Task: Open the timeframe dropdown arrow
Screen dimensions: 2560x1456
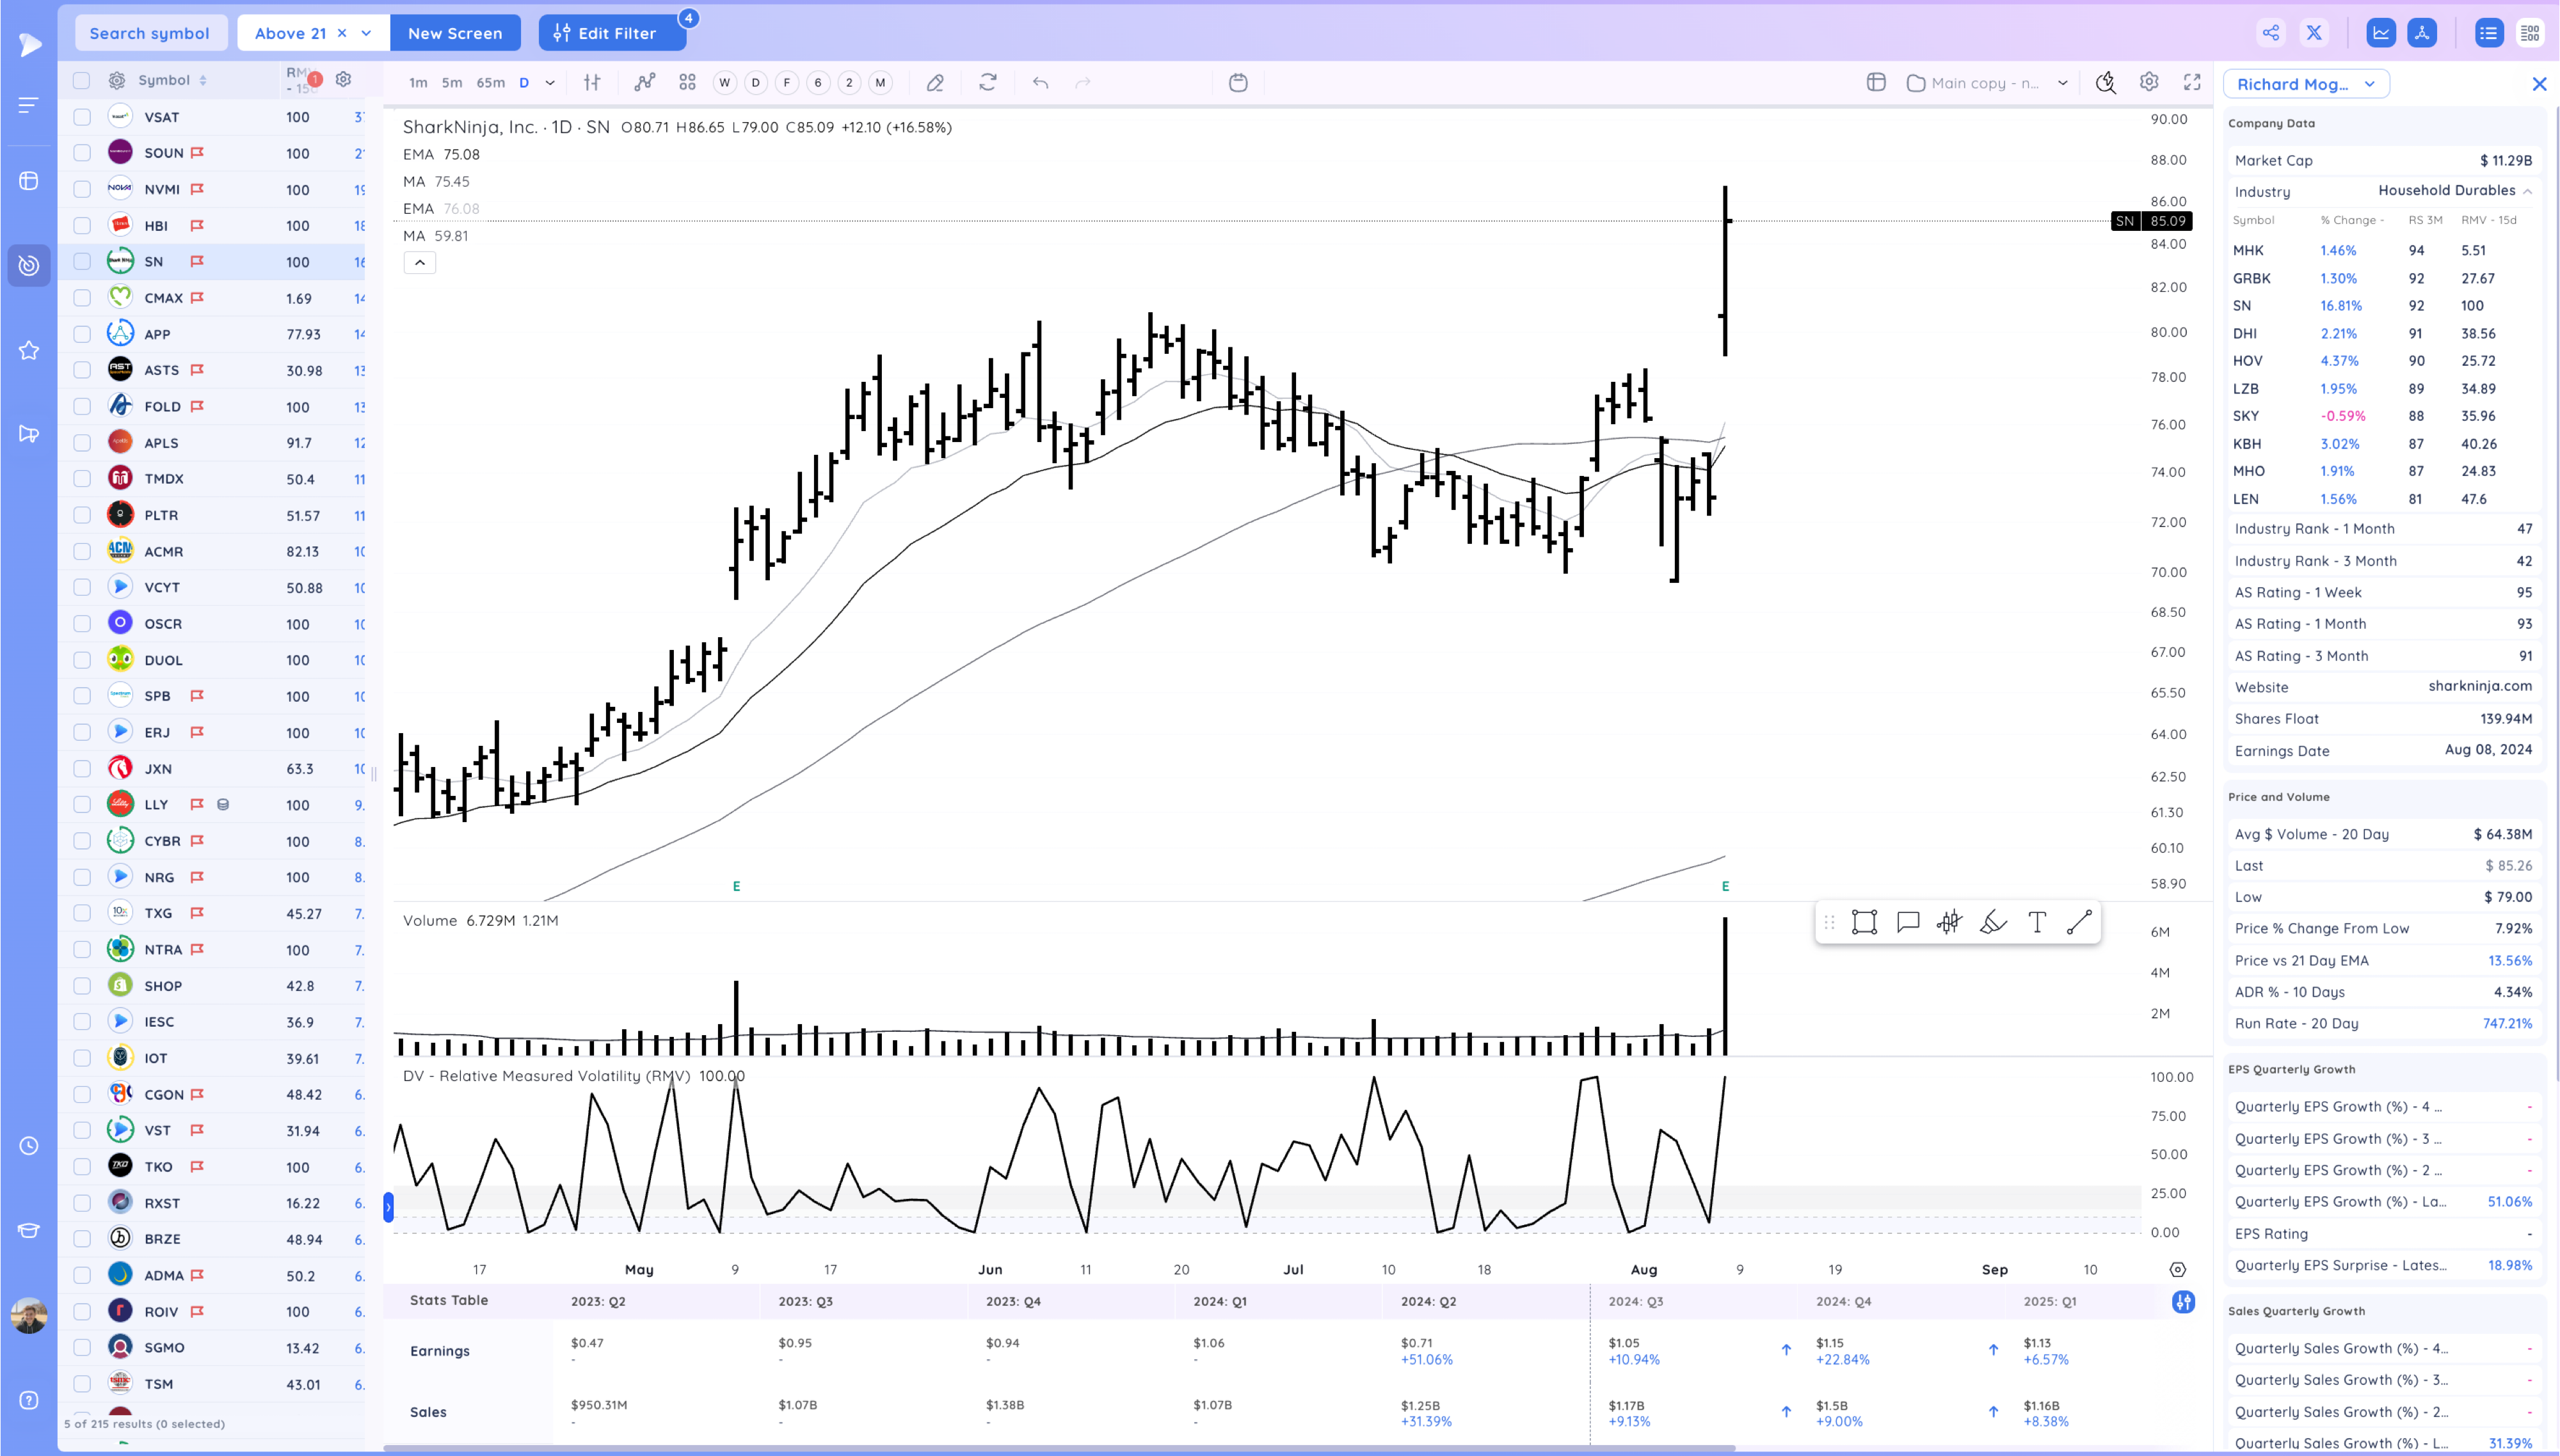Action: click(x=549, y=83)
